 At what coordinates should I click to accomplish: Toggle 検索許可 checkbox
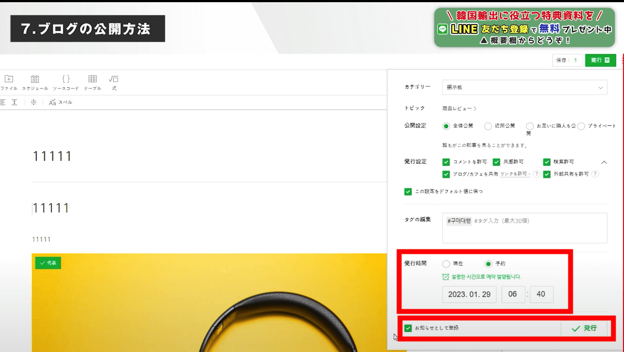click(547, 162)
